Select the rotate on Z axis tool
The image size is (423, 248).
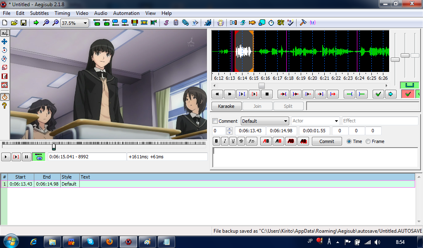click(x=5, y=50)
